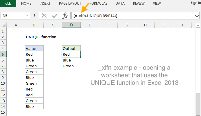Image resolution: width=201 pixels, height=116 pixels.
Task: Click the Insert Function fx icon
Action: 65,16
